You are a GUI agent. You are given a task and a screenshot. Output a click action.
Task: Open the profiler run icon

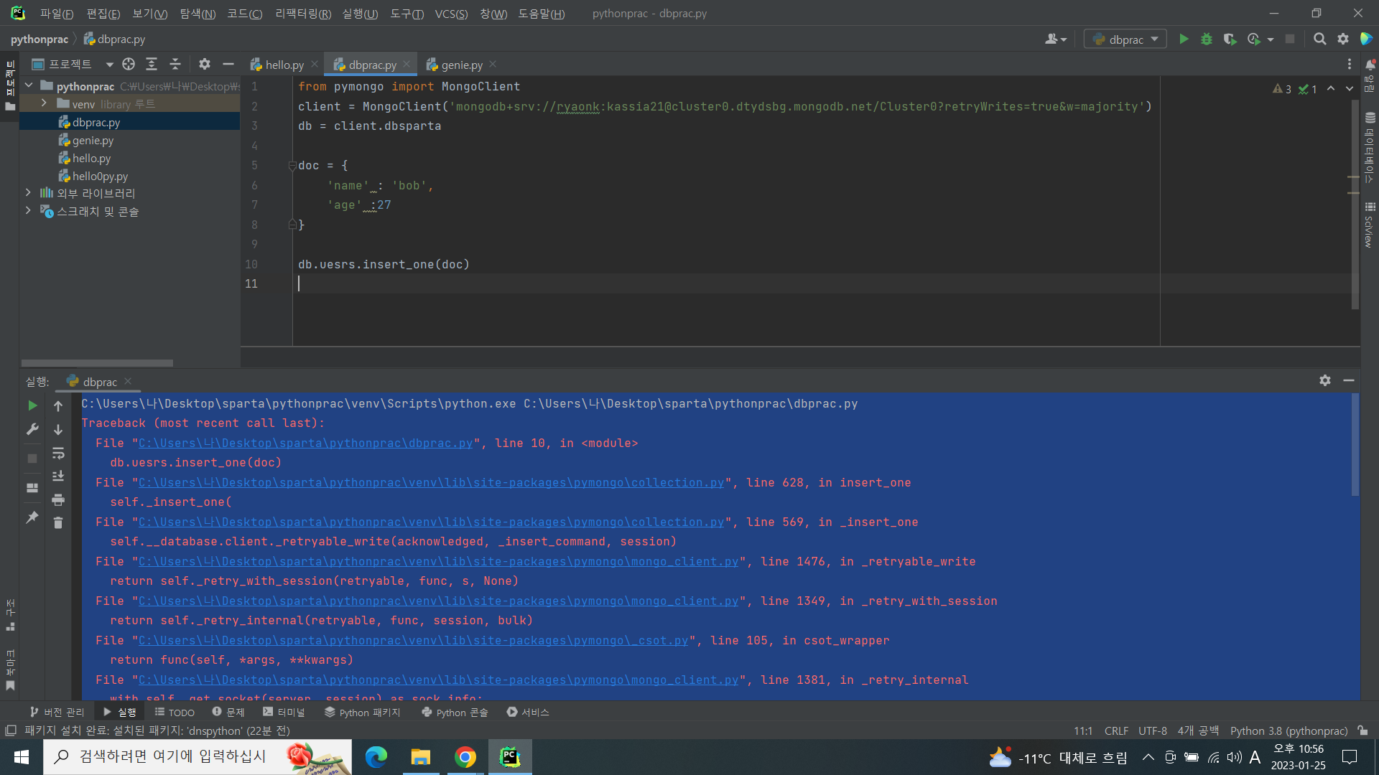1254,39
